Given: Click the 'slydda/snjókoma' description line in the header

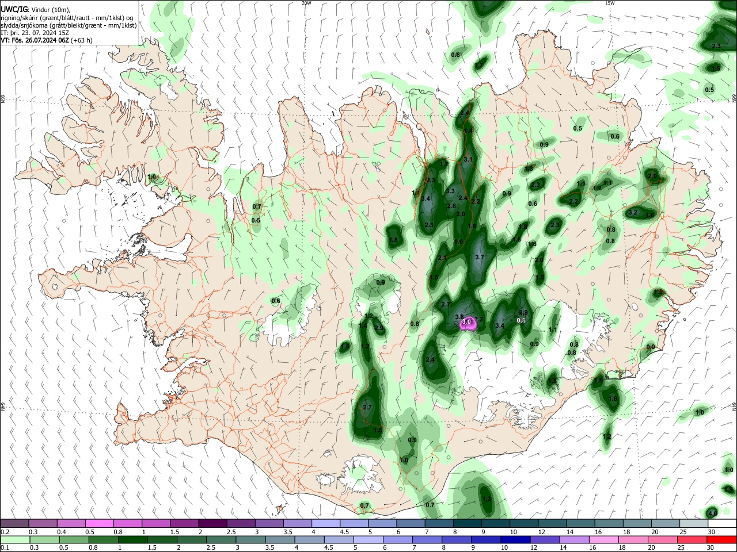Looking at the screenshot, I should [x=69, y=25].
